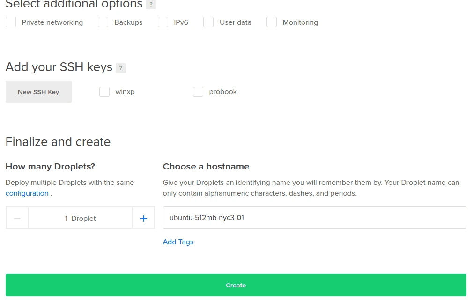This screenshot has height=301, width=473.
Task: Toggle probook by clicking its label
Action: click(x=223, y=92)
